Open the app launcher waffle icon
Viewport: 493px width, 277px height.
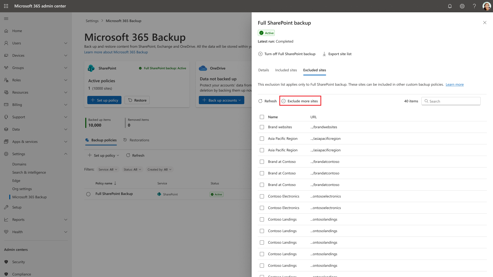pos(6,6)
